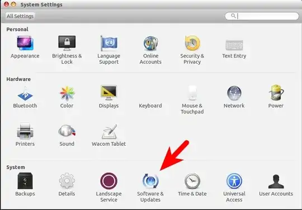Open Bluetooth settings
Screen dimensions: 302x210
pos(25,97)
